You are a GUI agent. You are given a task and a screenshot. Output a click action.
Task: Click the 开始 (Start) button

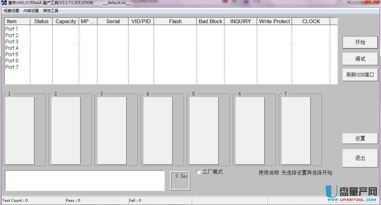(x=360, y=43)
